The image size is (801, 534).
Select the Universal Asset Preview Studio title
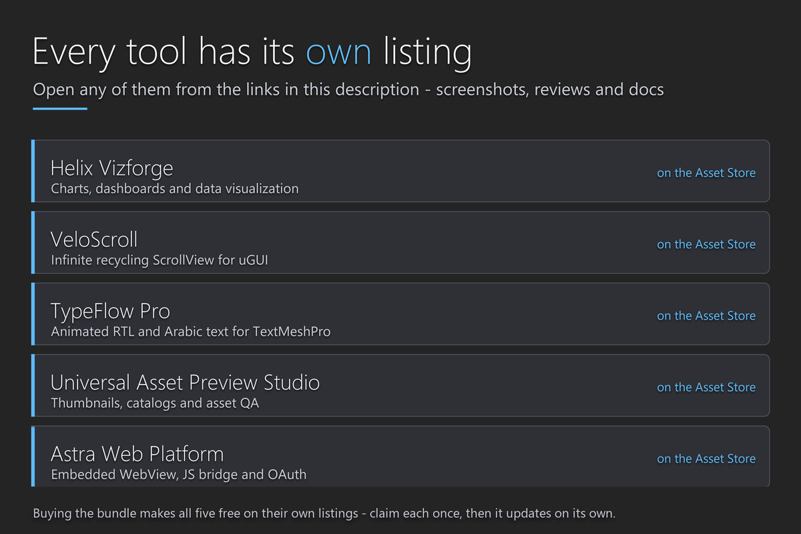186,382
